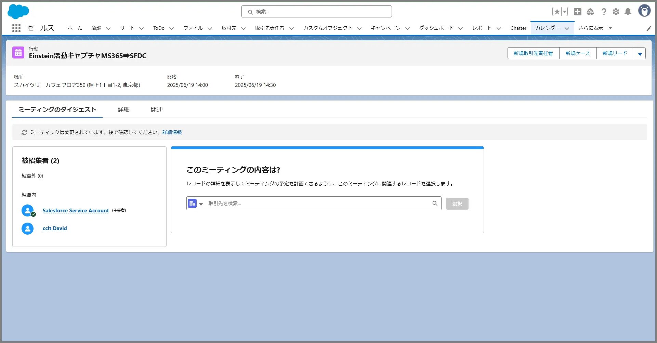The width and height of the screenshot is (657, 343).
Task: Expand the ToDo nav dropdown chevron
Action: point(171,28)
